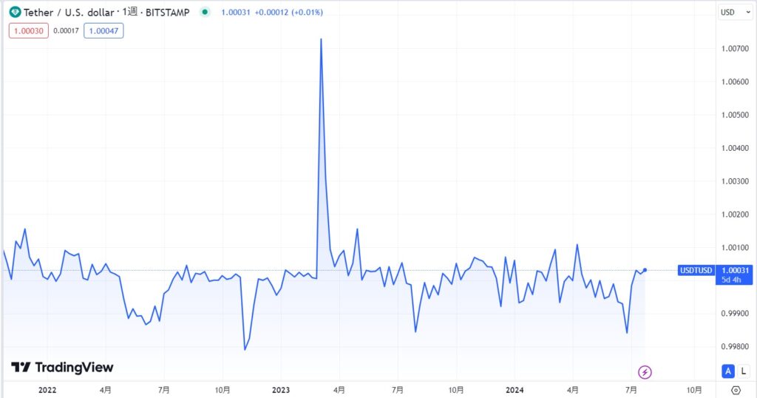Click the 0.99900 price axis label

click(735, 314)
